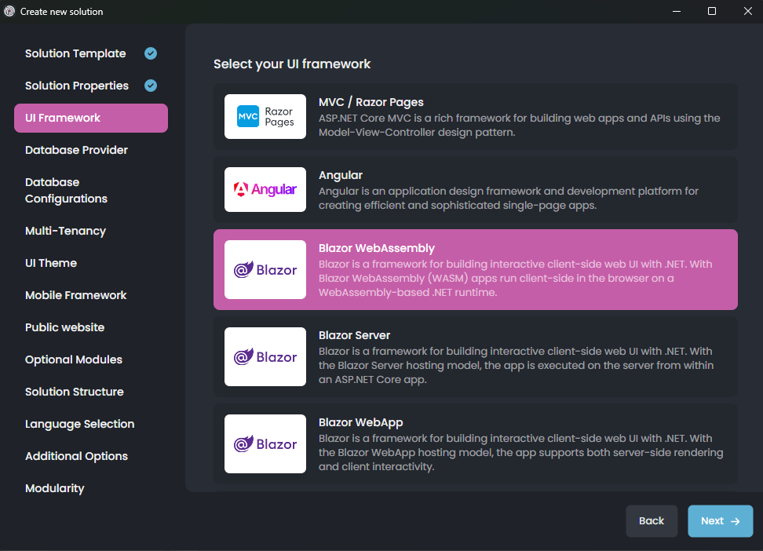
Task: Choose the Blazor WebAssembly option title
Action: (x=377, y=248)
